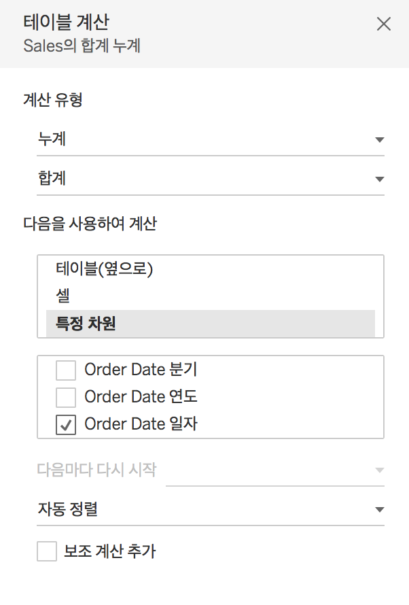The image size is (409, 605).
Task: Select 테이블(옆으로) in the compute list
Action: pos(105,269)
